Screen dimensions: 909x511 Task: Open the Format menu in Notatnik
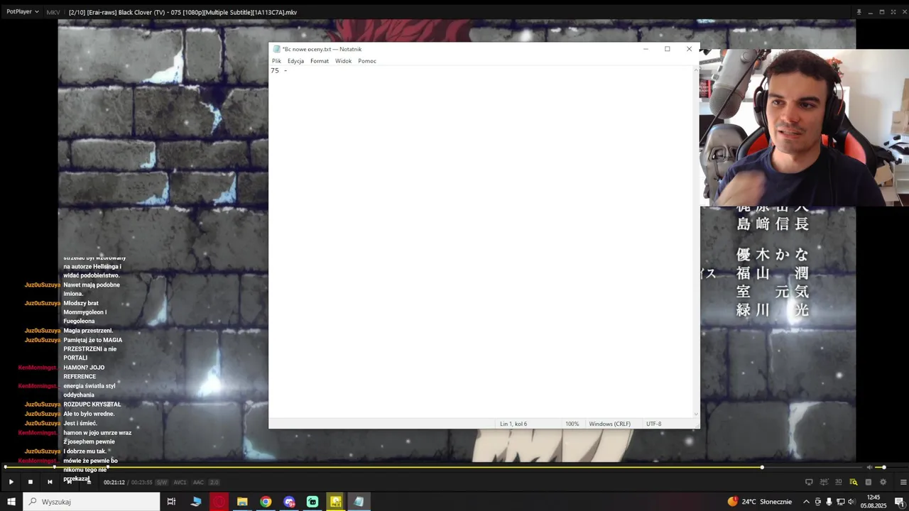click(320, 61)
